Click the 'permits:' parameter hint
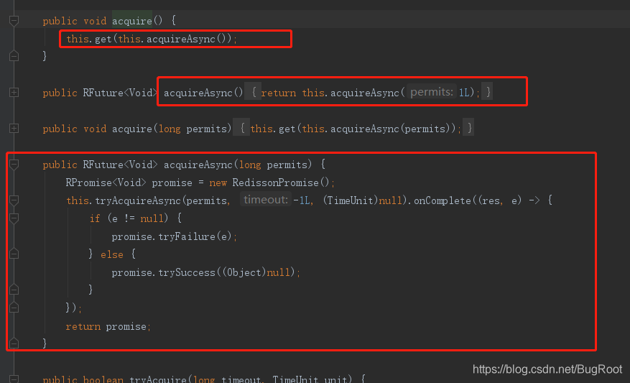The height and width of the screenshot is (383, 630). [x=432, y=92]
